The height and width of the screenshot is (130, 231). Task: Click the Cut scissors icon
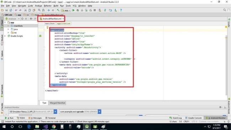(26, 10)
